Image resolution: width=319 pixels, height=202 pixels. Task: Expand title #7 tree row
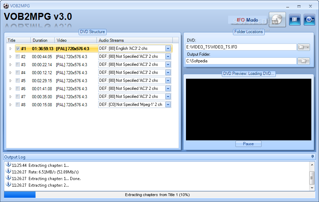point(10,96)
